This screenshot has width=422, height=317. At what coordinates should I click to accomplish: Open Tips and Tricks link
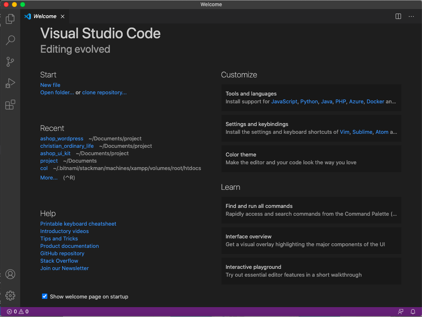[59, 239]
